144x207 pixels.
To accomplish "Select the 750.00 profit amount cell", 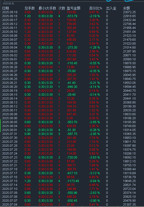I will 71,24.
